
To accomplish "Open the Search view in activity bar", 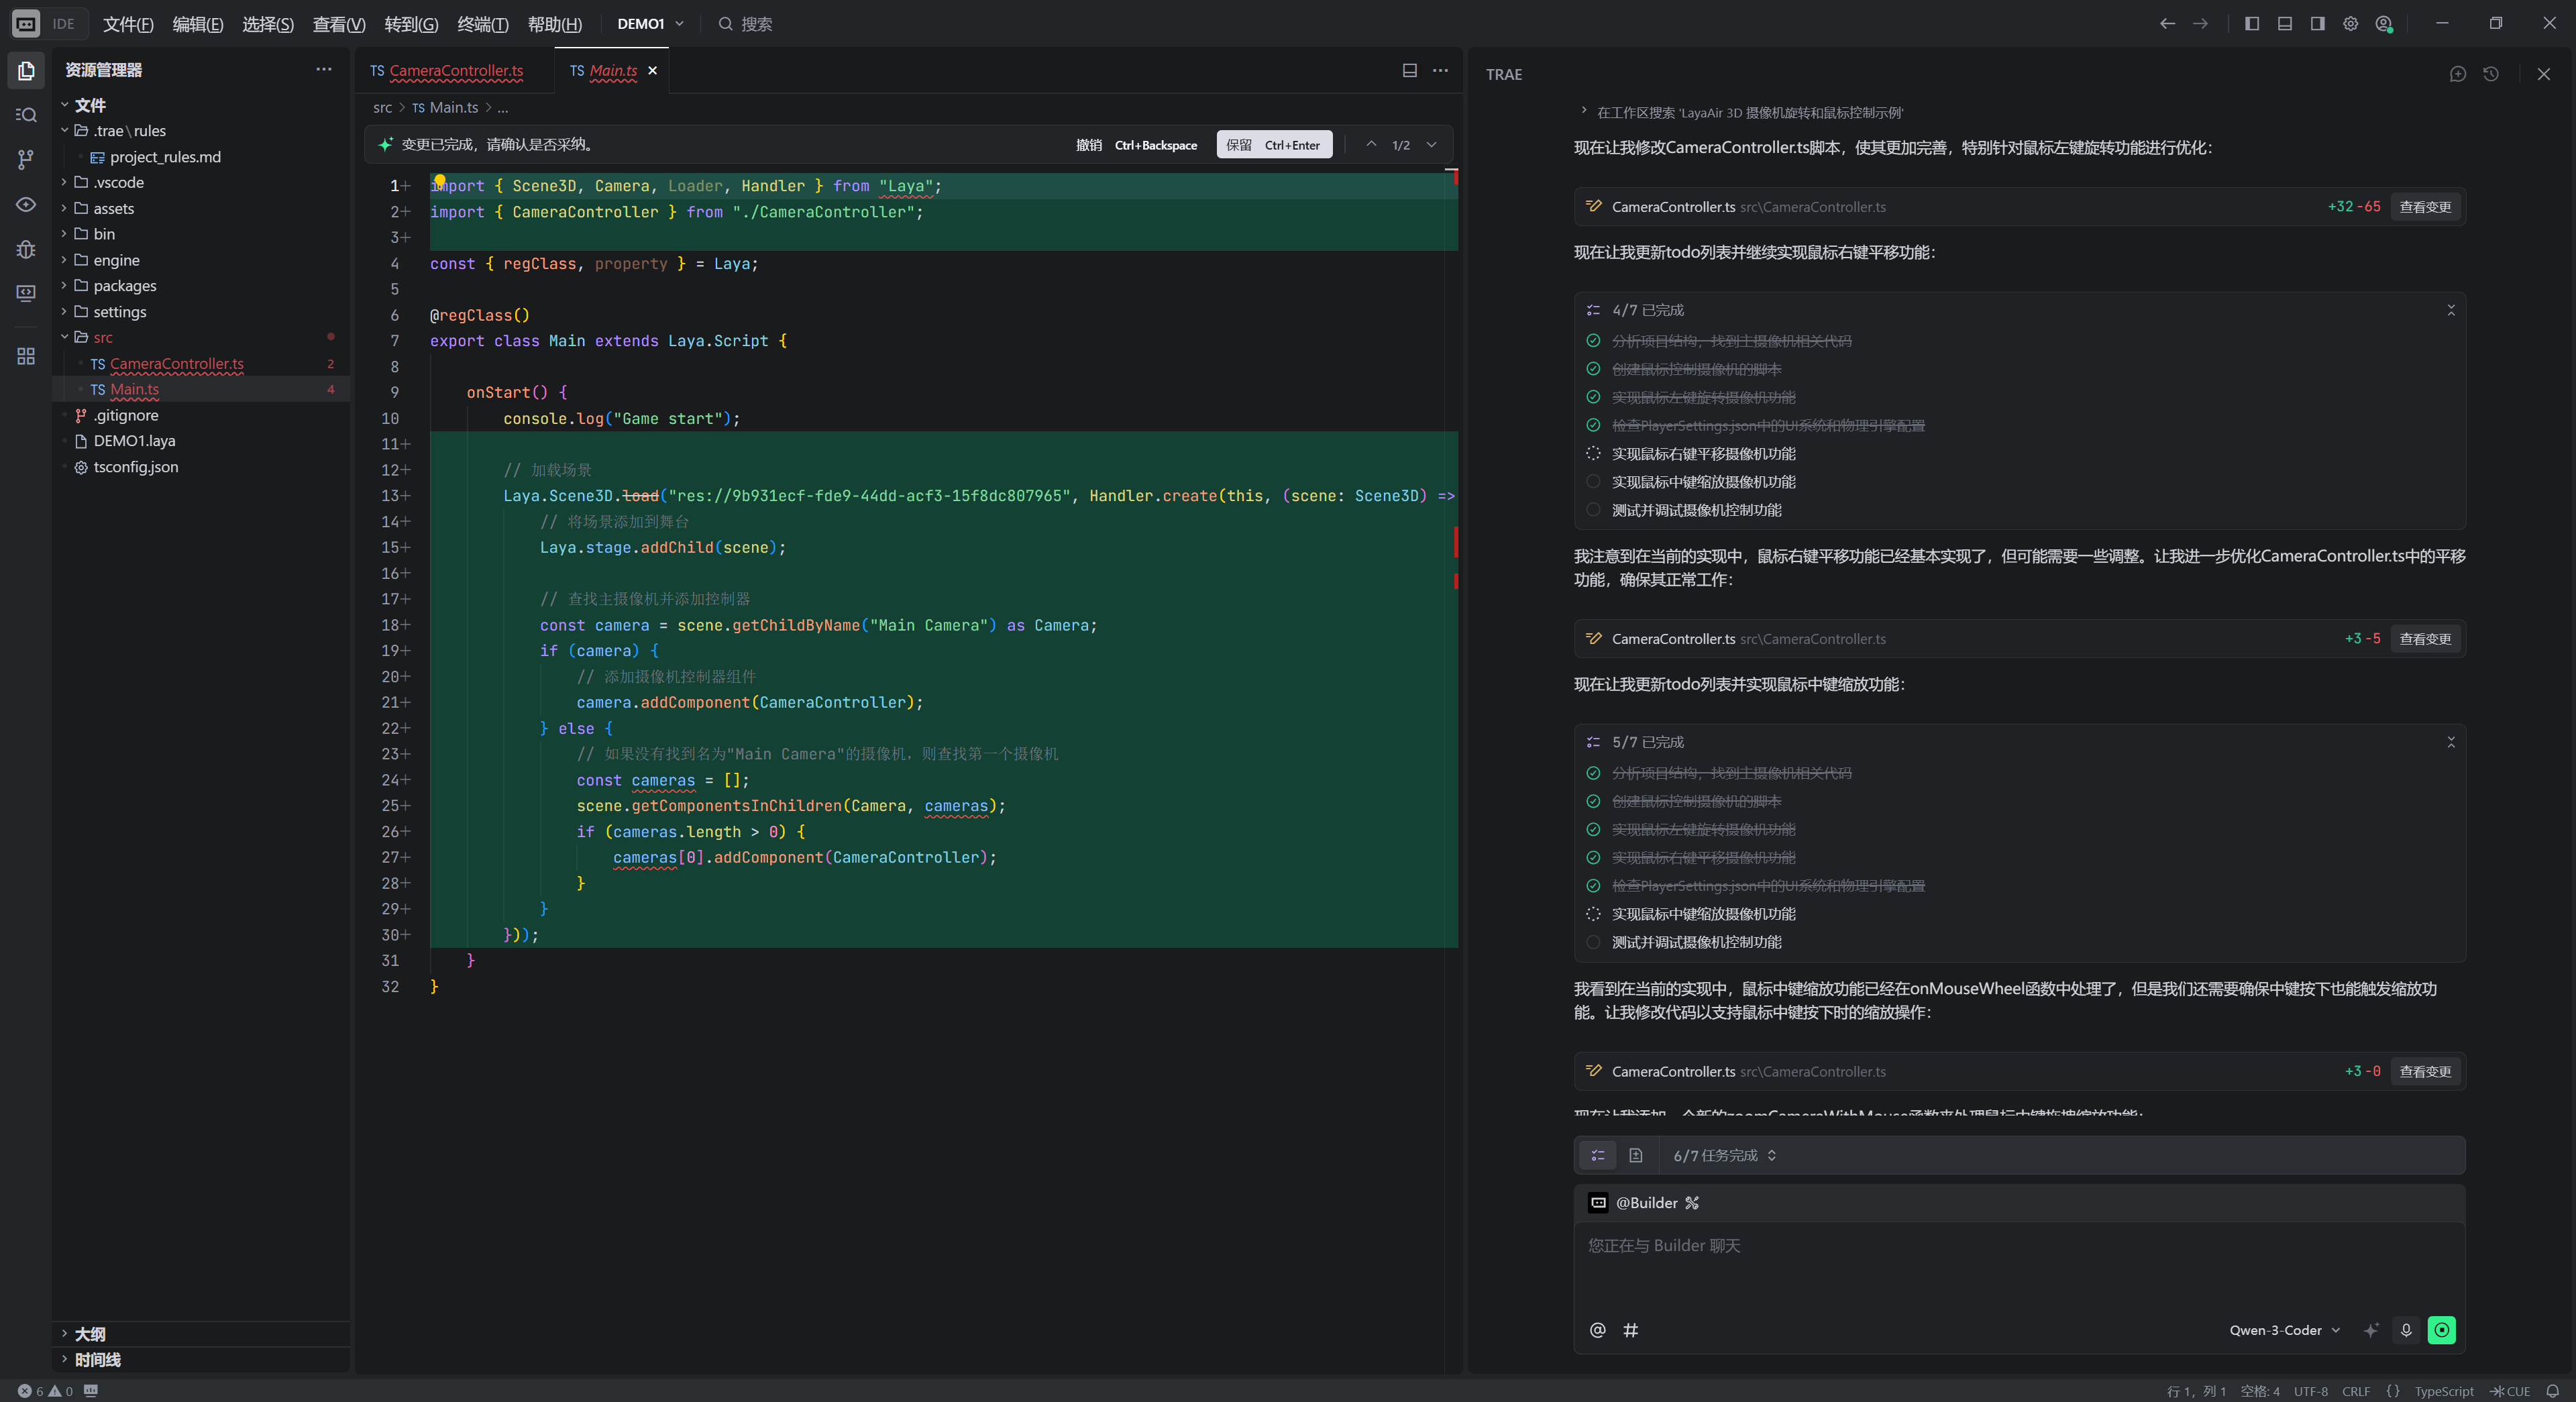I will pyautogui.click(x=26, y=115).
